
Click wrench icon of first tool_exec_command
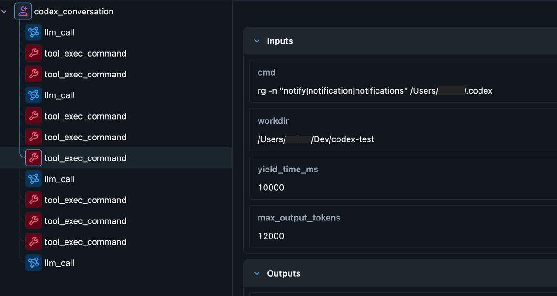[33, 53]
